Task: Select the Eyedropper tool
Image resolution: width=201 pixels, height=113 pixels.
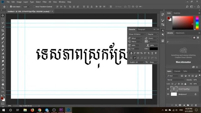Action: coord(3,35)
